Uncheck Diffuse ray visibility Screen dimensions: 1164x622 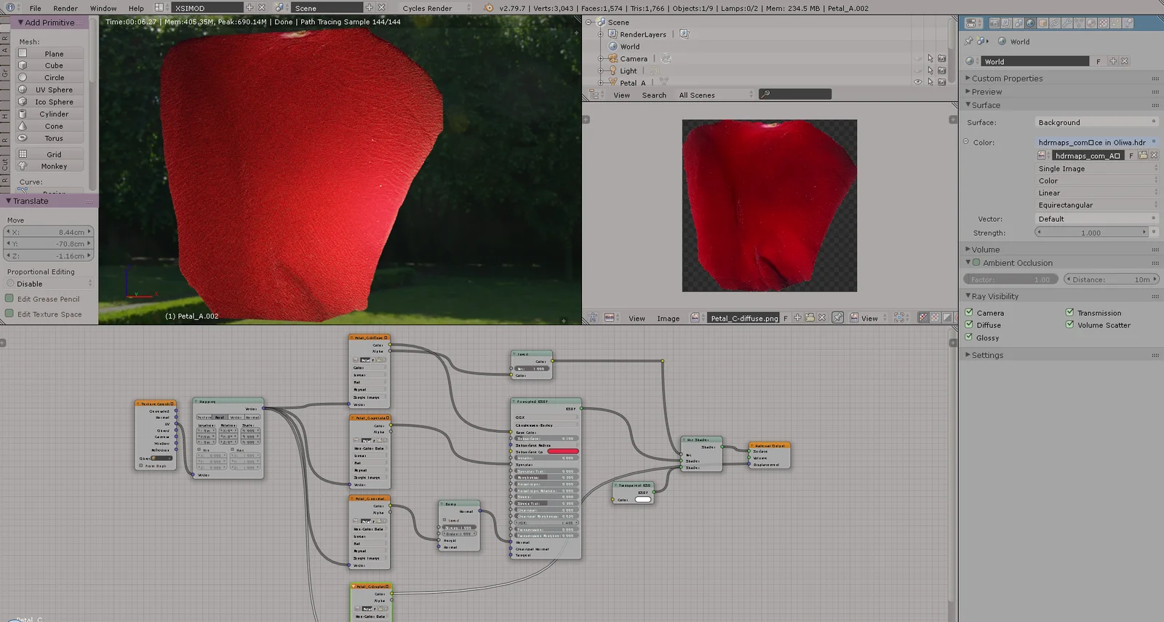tap(969, 324)
